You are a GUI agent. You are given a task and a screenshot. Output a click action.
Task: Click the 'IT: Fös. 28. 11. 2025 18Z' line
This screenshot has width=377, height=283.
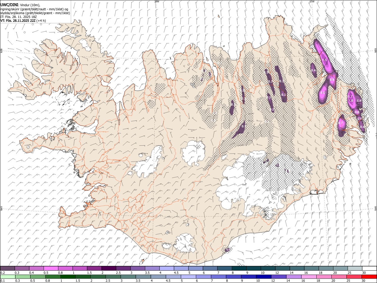coord(19,17)
